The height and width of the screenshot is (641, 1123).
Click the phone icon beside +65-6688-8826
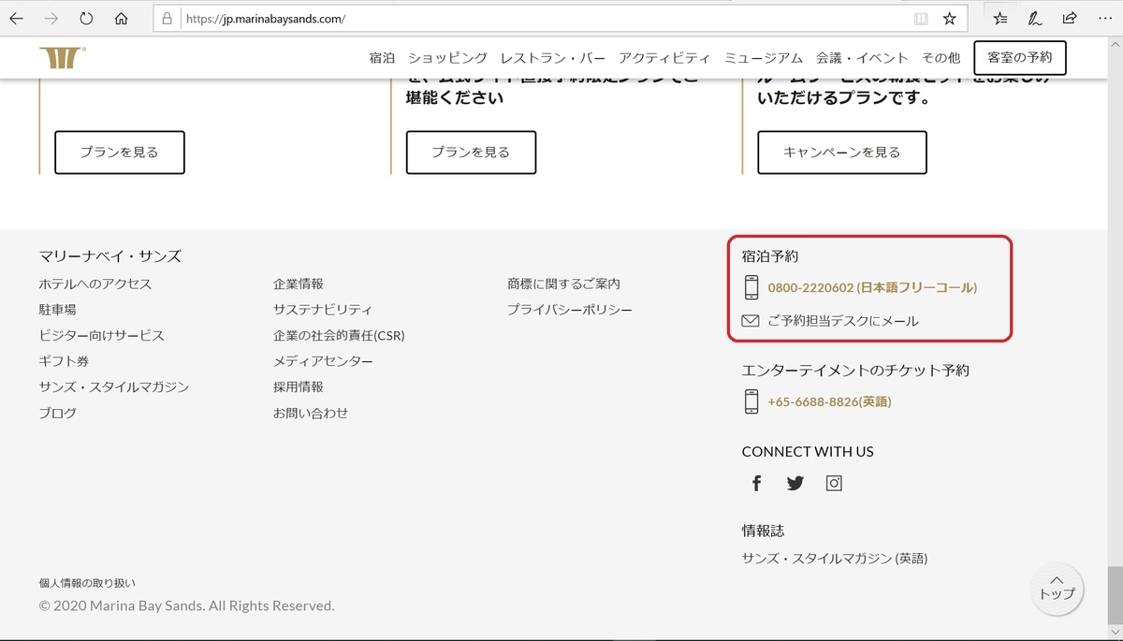click(x=751, y=401)
